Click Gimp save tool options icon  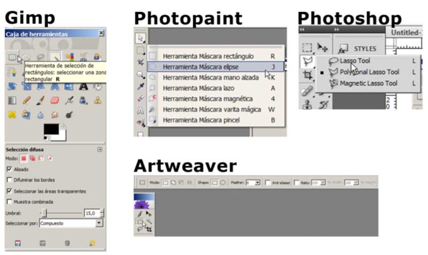point(18,243)
